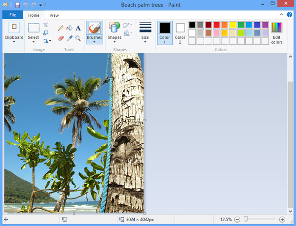
Task: Select the Color picker eyedropper
Action: tap(70, 38)
